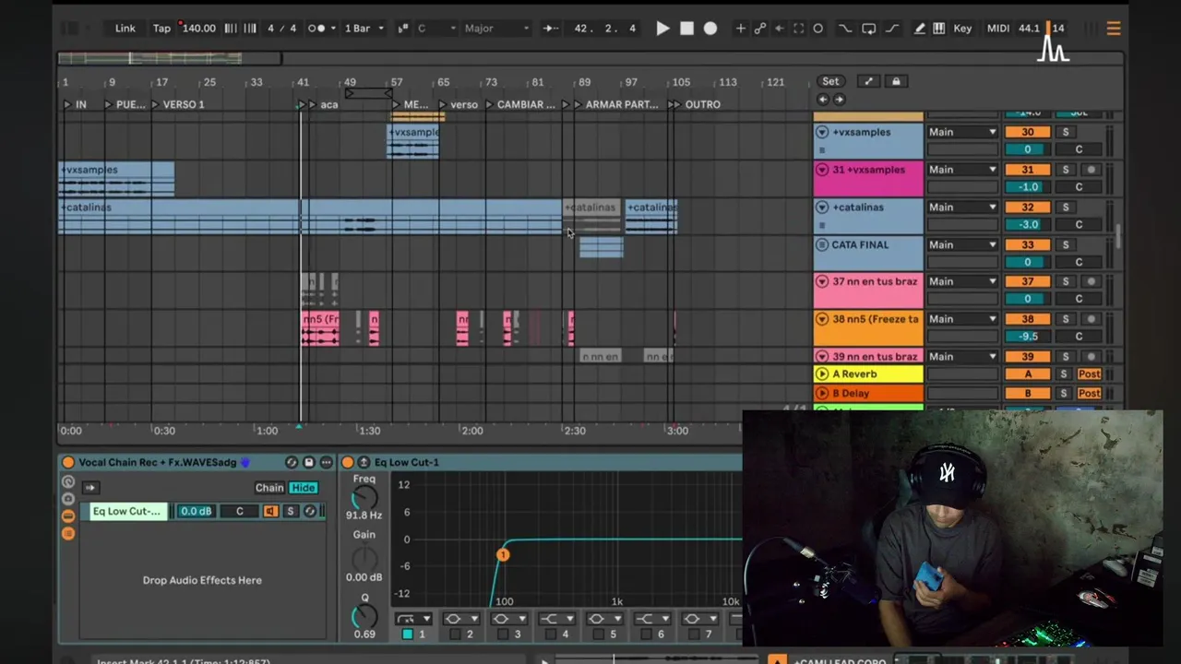
Task: Open the Major scale dropdown
Action: [496, 29]
